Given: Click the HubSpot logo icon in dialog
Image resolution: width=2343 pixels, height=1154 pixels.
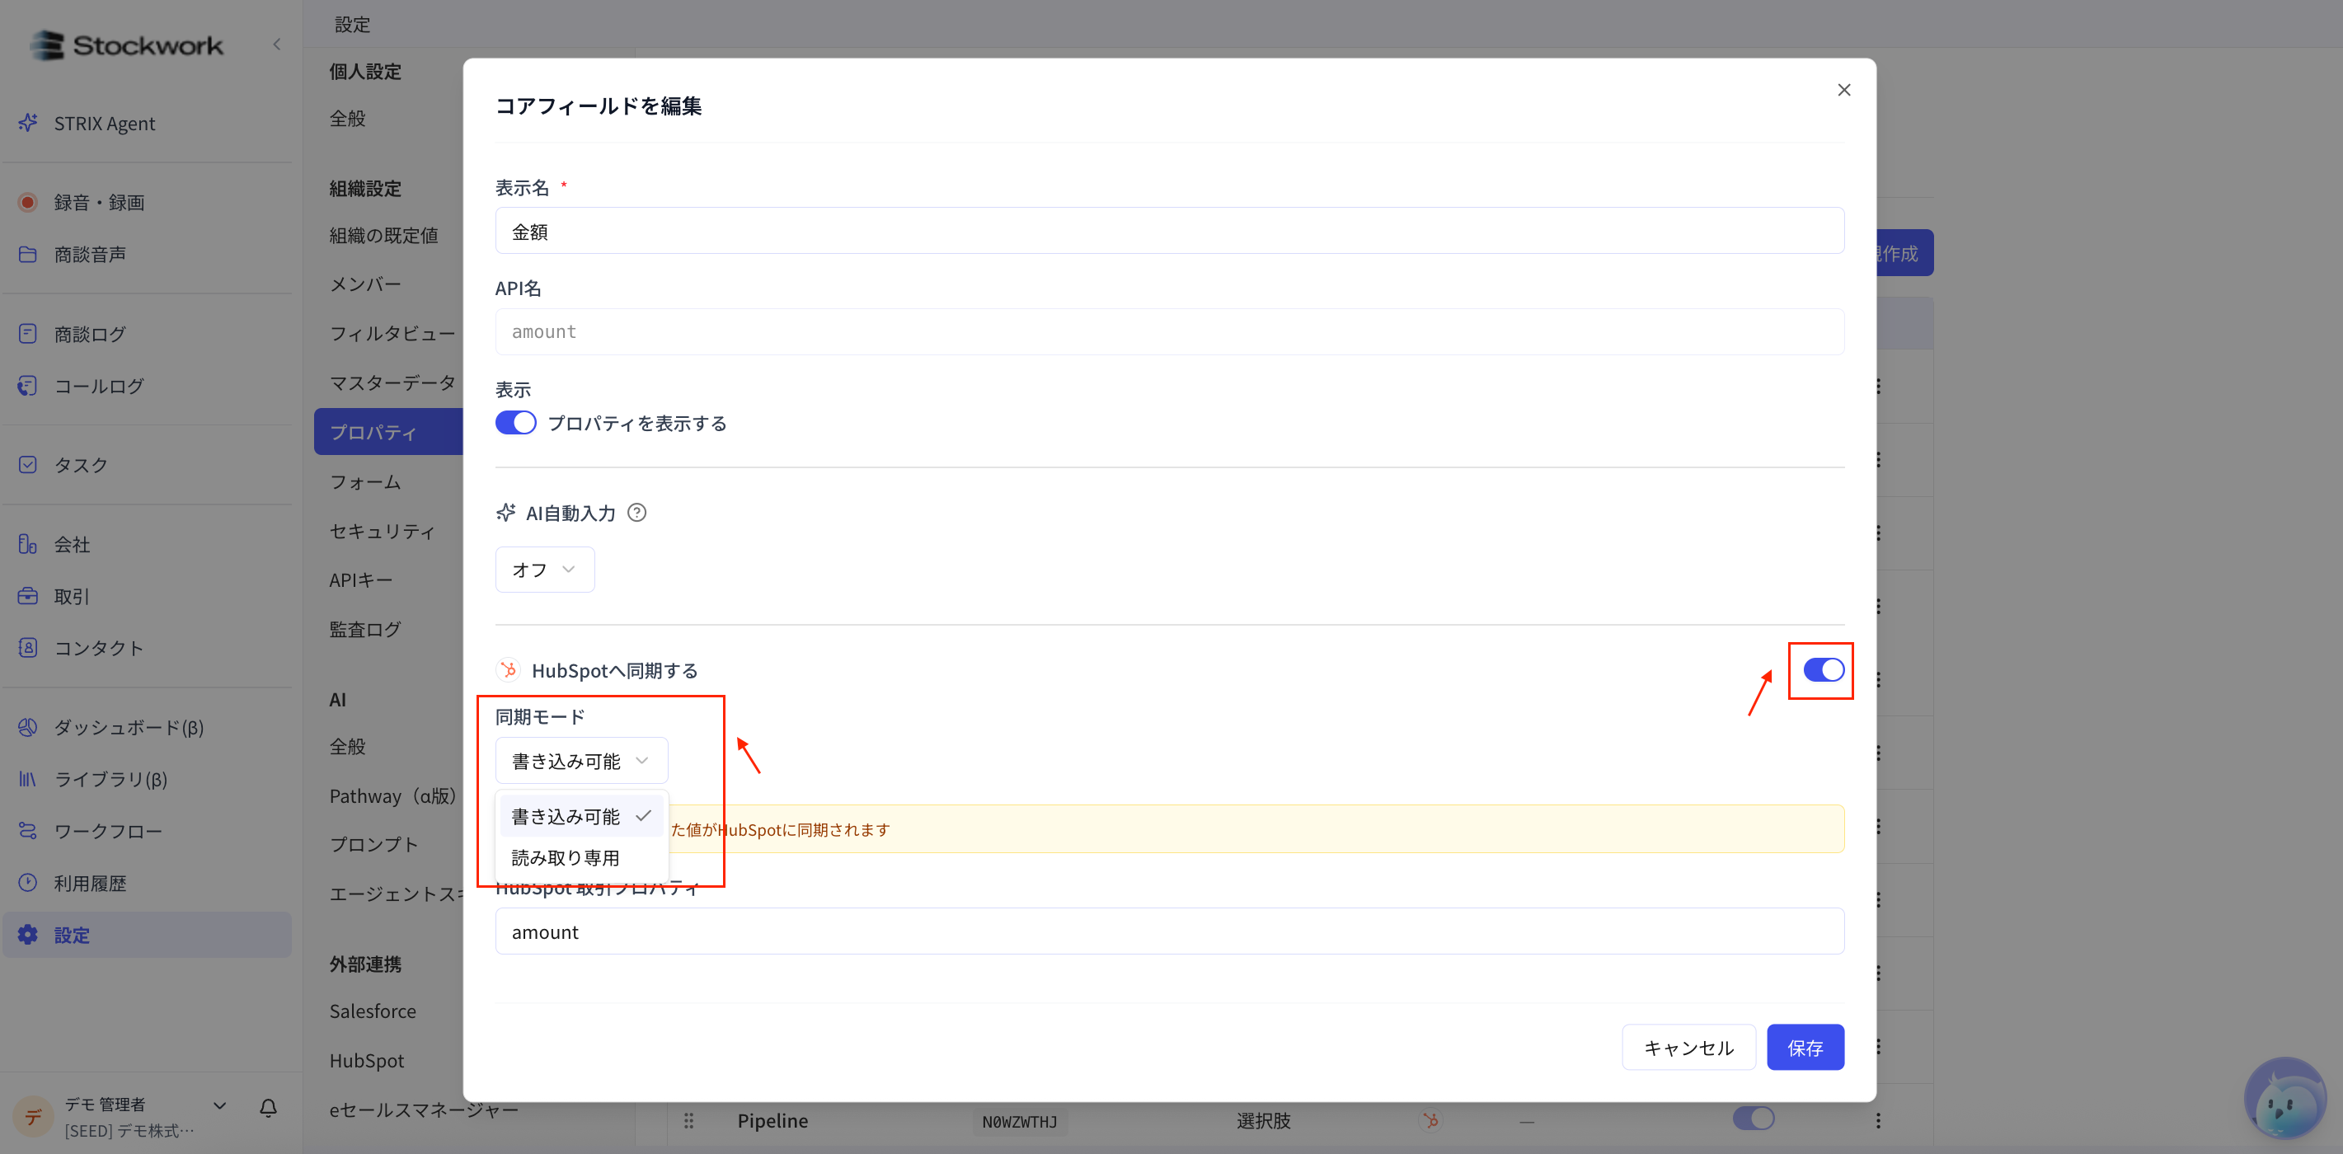Looking at the screenshot, I should [509, 670].
